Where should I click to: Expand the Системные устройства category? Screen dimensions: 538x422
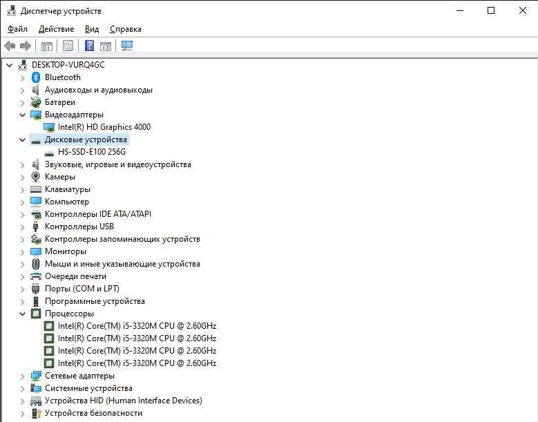pyautogui.click(x=23, y=388)
